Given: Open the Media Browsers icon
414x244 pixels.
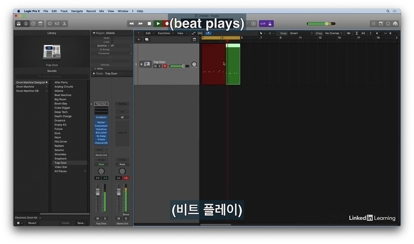Looking at the screenshot, I should 395,24.
